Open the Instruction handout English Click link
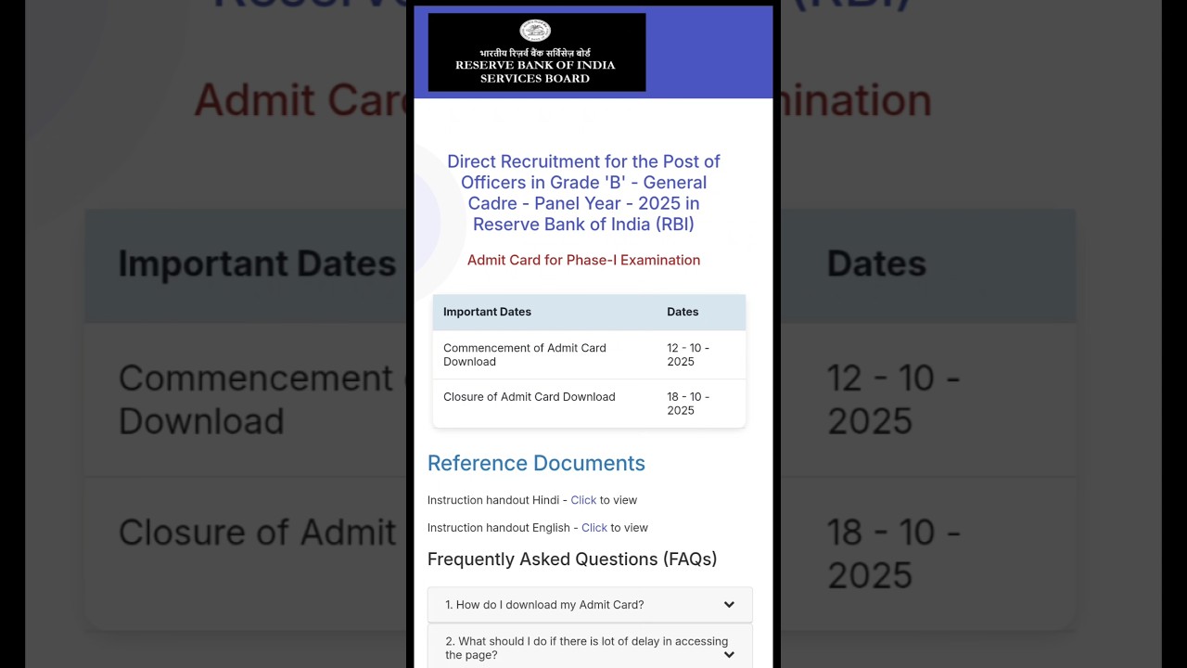1187x668 pixels. click(x=594, y=528)
